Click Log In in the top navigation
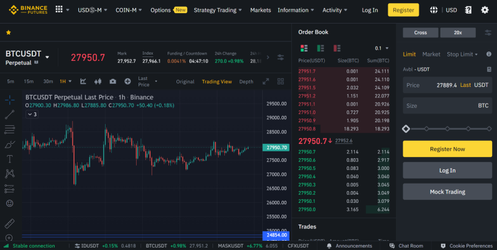The height and width of the screenshot is (250, 497). click(x=370, y=10)
